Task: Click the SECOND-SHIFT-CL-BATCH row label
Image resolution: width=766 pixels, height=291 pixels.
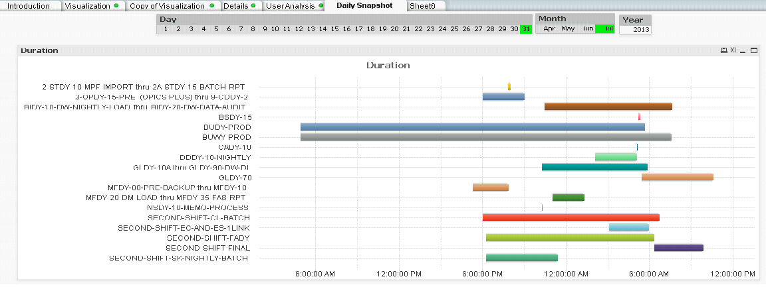Action: (198, 218)
